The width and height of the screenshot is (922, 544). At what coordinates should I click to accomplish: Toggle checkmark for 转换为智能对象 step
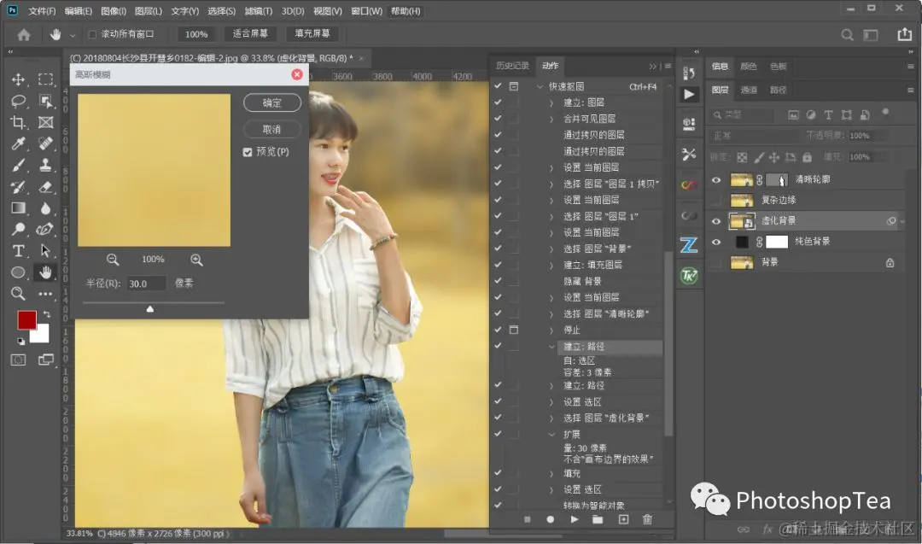[x=498, y=505]
